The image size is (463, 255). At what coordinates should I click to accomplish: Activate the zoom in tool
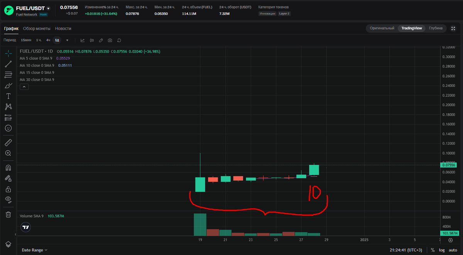point(8,153)
